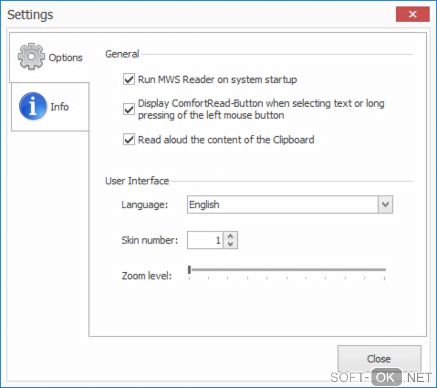This screenshot has width=437, height=388.
Task: Open the Options tab label
Action: 66,57
